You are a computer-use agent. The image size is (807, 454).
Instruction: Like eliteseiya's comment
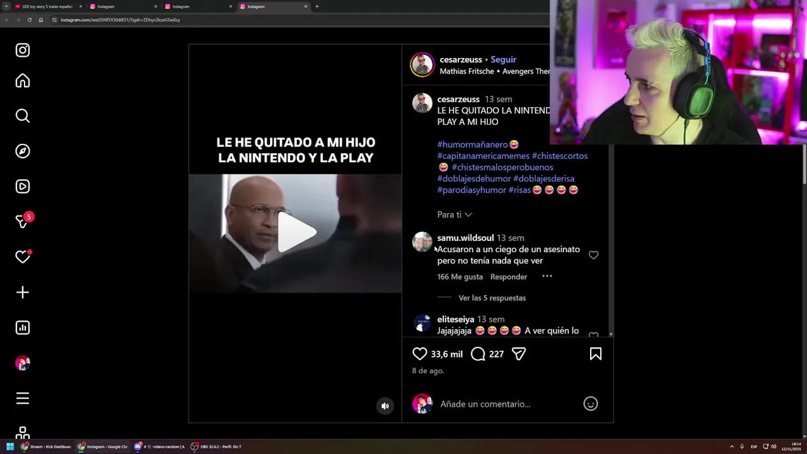[x=593, y=334]
